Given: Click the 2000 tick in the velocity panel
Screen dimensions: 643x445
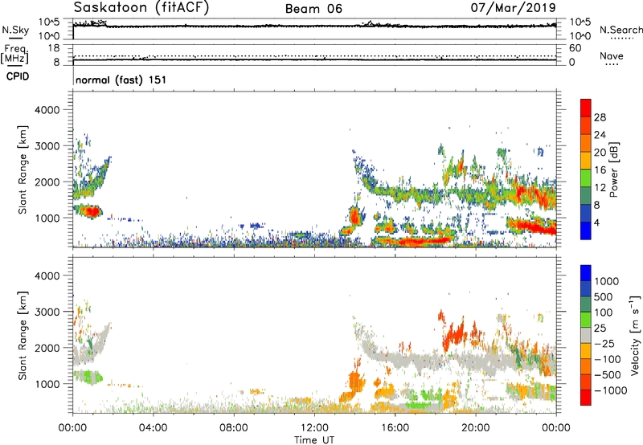Looking at the screenshot, I should tap(47, 348).
